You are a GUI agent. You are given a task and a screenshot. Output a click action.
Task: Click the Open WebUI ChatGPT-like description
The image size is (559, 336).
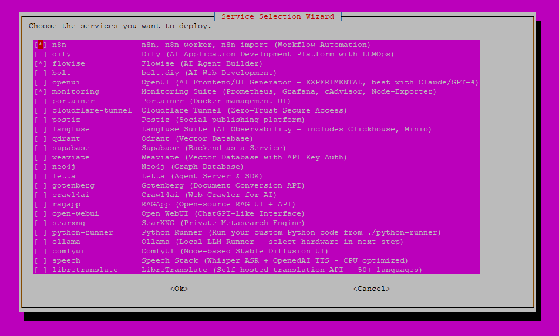tap(223, 213)
